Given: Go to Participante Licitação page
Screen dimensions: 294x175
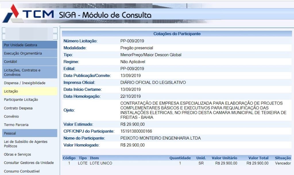Looking at the screenshot, I should click(21, 99).
